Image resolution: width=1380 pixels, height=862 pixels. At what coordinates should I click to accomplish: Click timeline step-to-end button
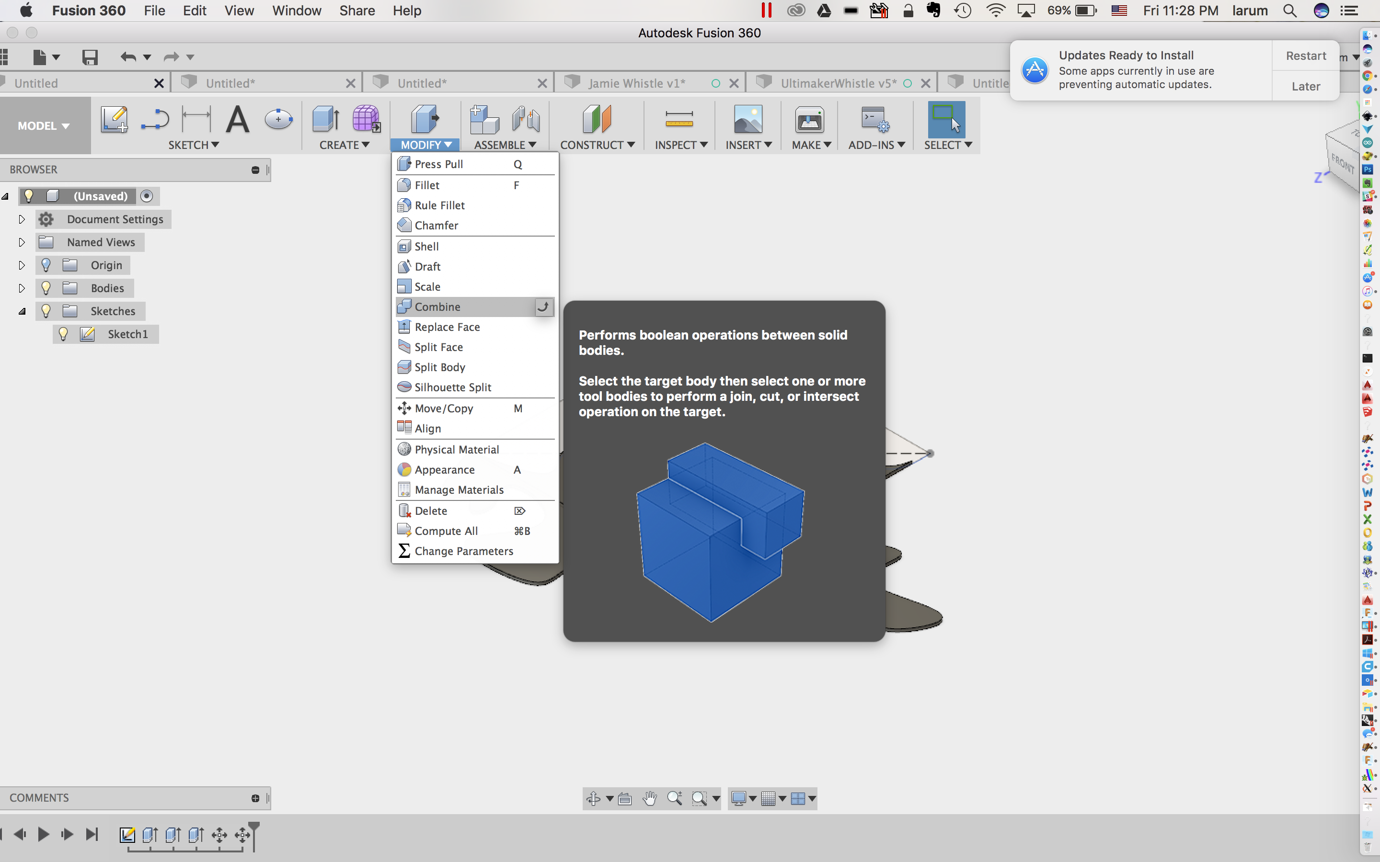click(x=92, y=835)
